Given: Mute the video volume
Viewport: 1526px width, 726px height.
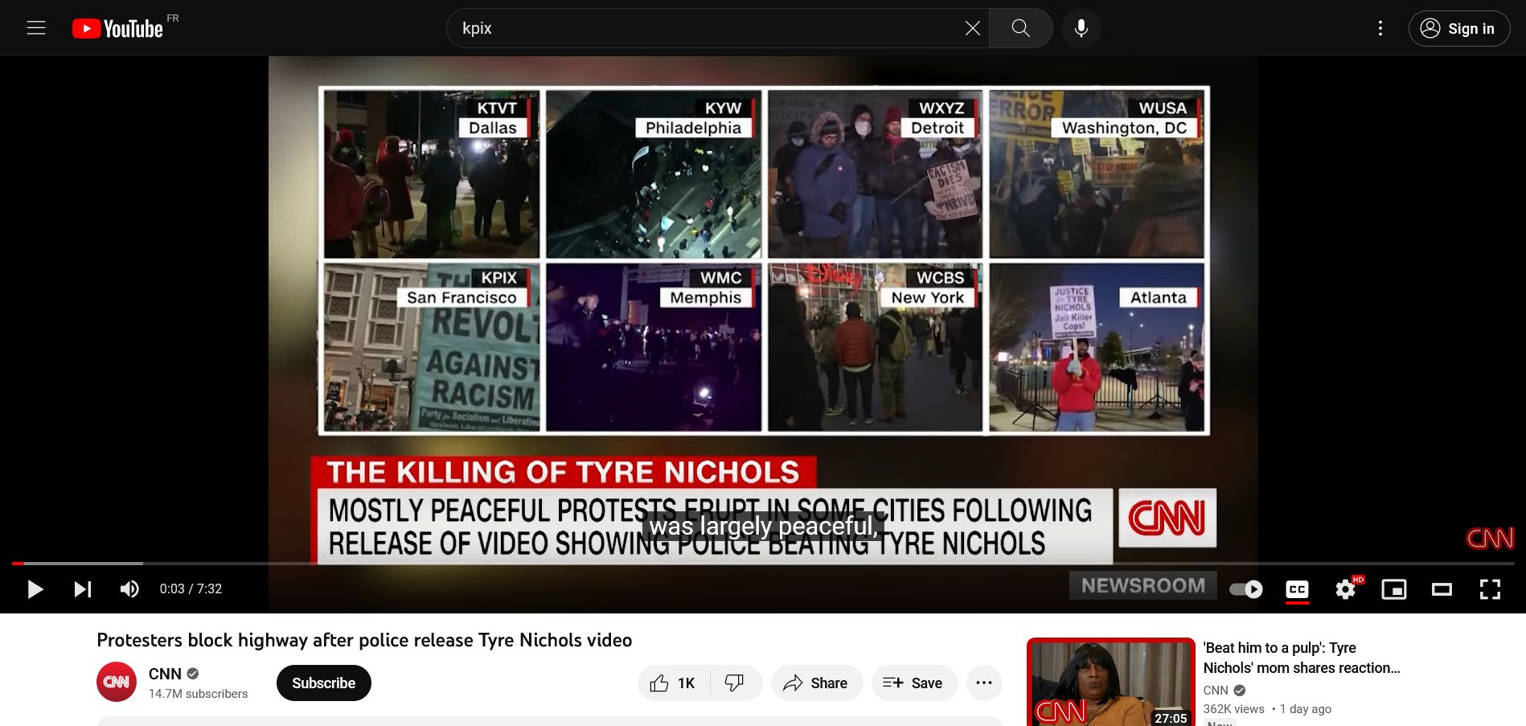Looking at the screenshot, I should [x=129, y=589].
